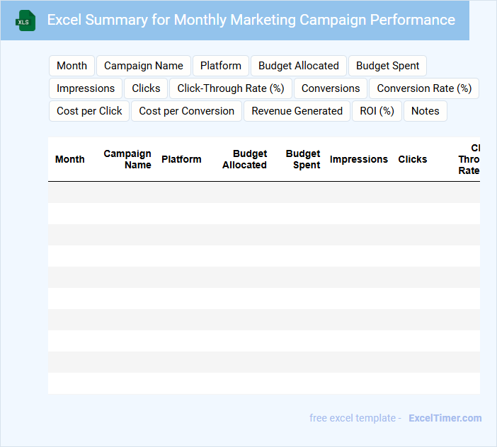Click the Platform tag
Screen dimensions: 497x447
221,66
